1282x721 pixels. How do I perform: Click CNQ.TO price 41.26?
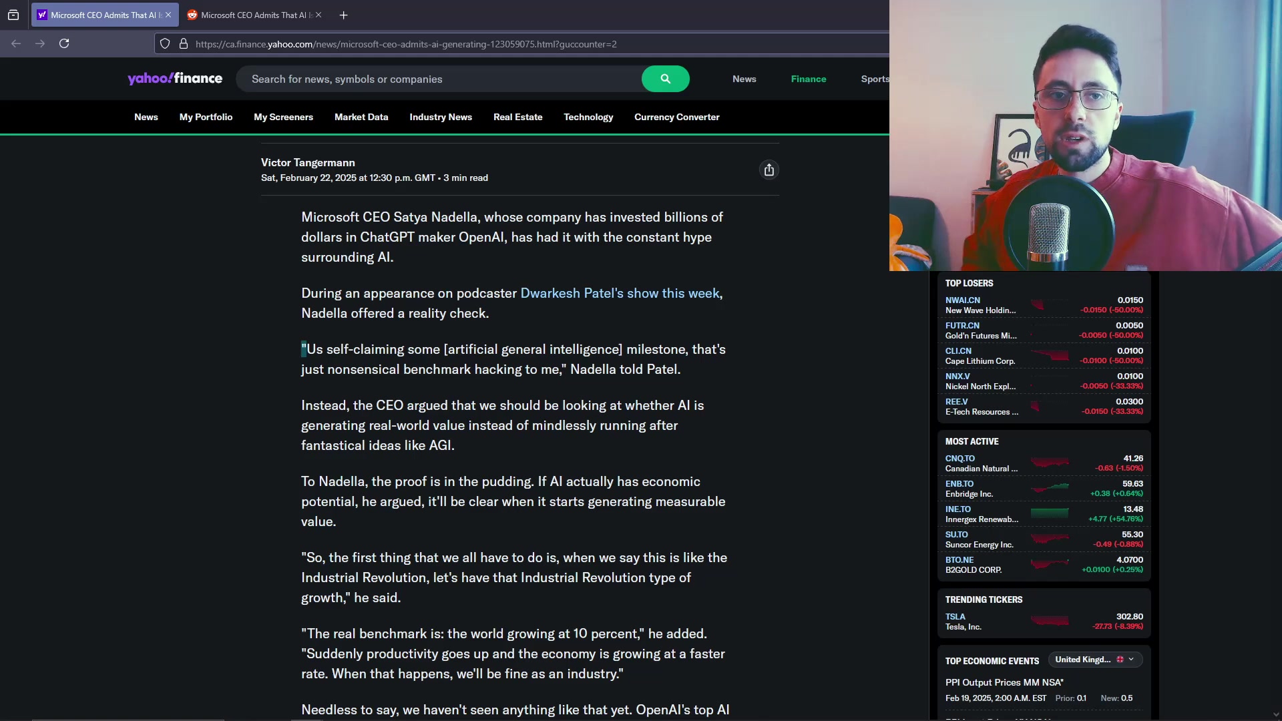1133,459
